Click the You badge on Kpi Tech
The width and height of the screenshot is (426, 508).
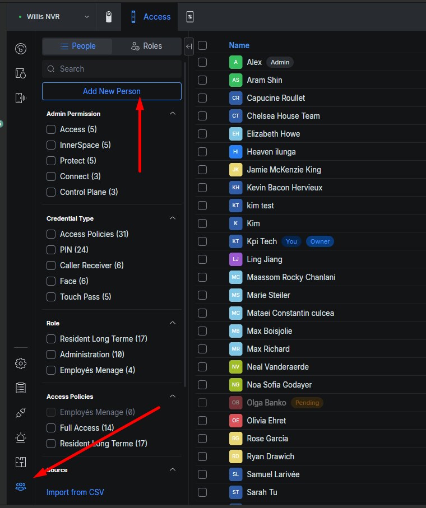pos(291,241)
